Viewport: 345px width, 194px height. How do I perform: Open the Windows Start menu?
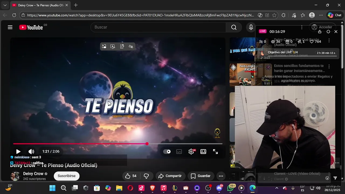coord(52,188)
